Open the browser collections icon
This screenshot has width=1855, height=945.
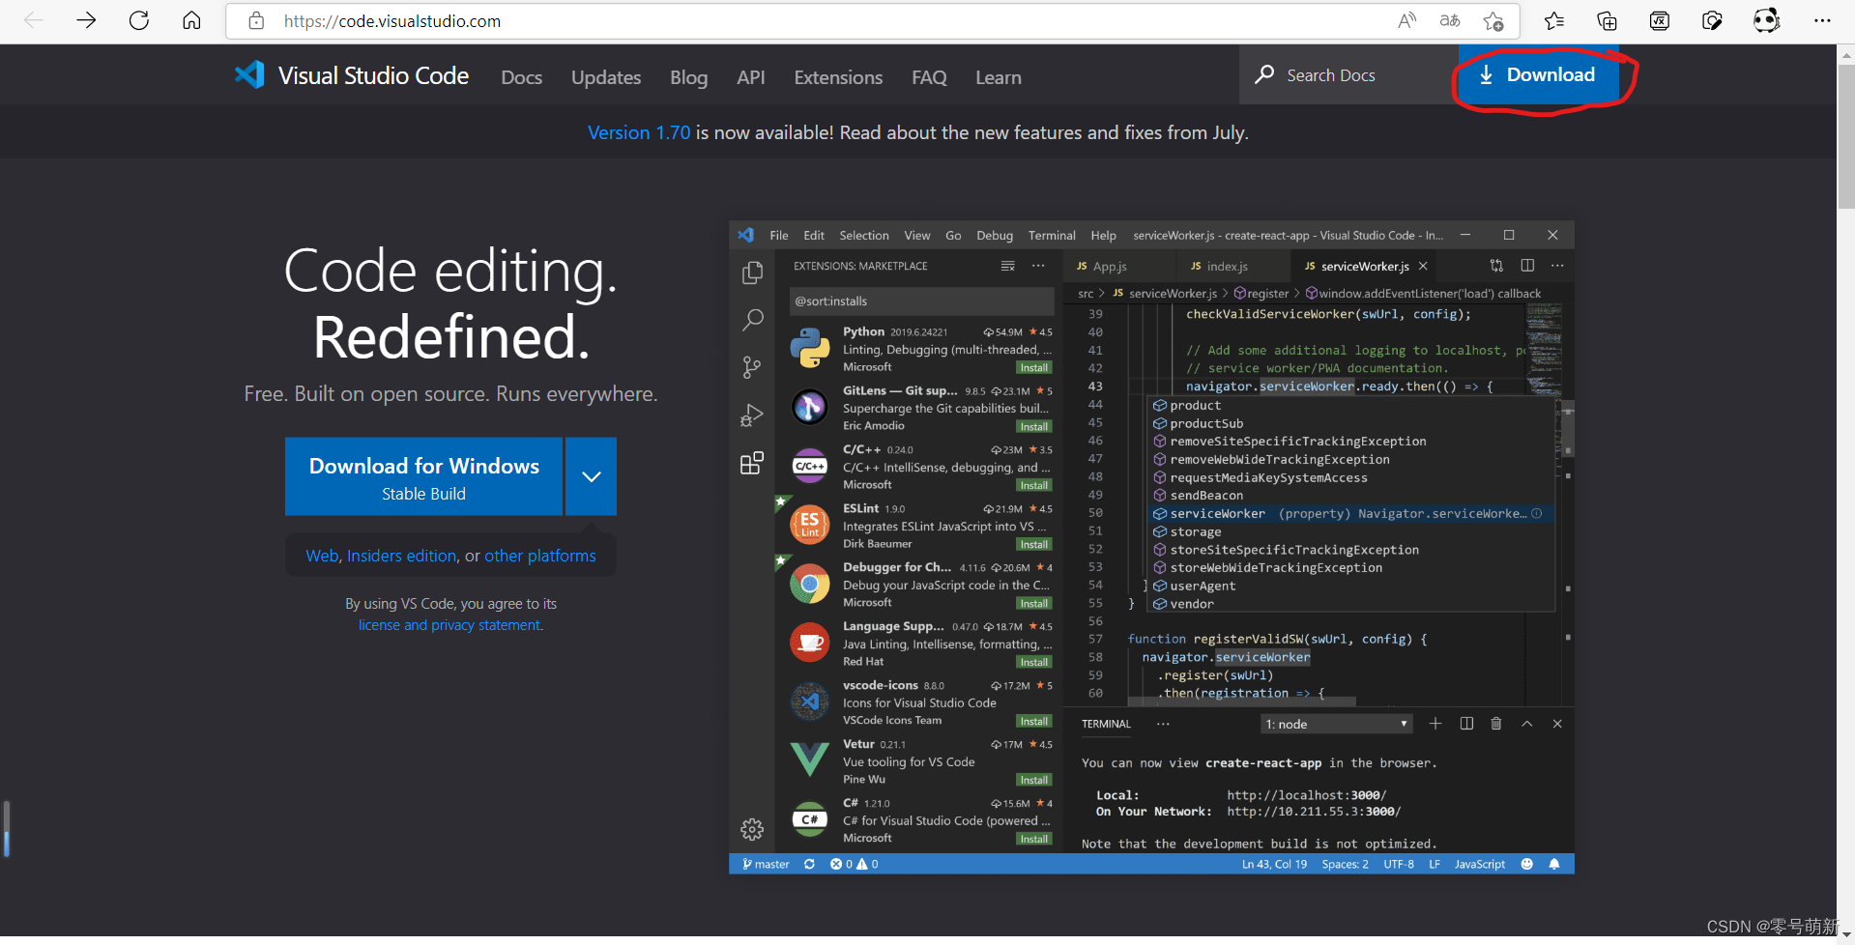click(x=1607, y=20)
